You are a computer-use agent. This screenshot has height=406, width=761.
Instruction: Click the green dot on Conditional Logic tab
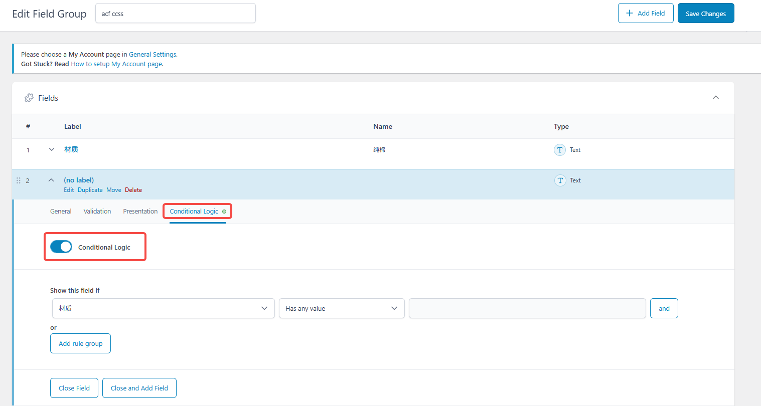(224, 212)
